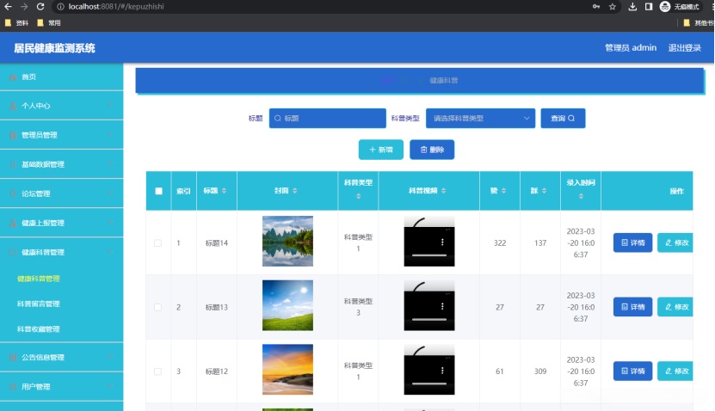715x411 pixels.
Task: Open video options menu for 标题13
Action: coord(442,306)
